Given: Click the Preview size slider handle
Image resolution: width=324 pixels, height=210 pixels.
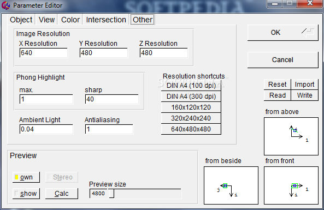Looking at the screenshot, I should click(x=111, y=194).
